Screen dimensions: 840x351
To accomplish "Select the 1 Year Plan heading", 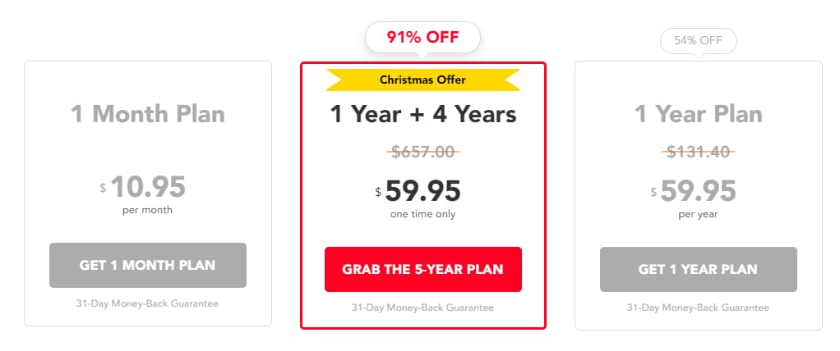I will pyautogui.click(x=698, y=113).
